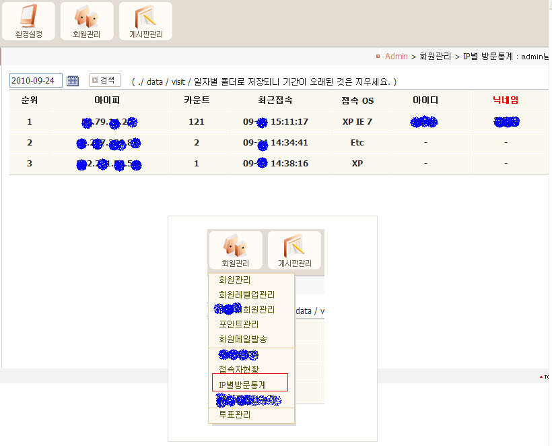The width and height of the screenshot is (552, 446).
Task: Open the 환경설정 settings icon
Action: (x=28, y=21)
